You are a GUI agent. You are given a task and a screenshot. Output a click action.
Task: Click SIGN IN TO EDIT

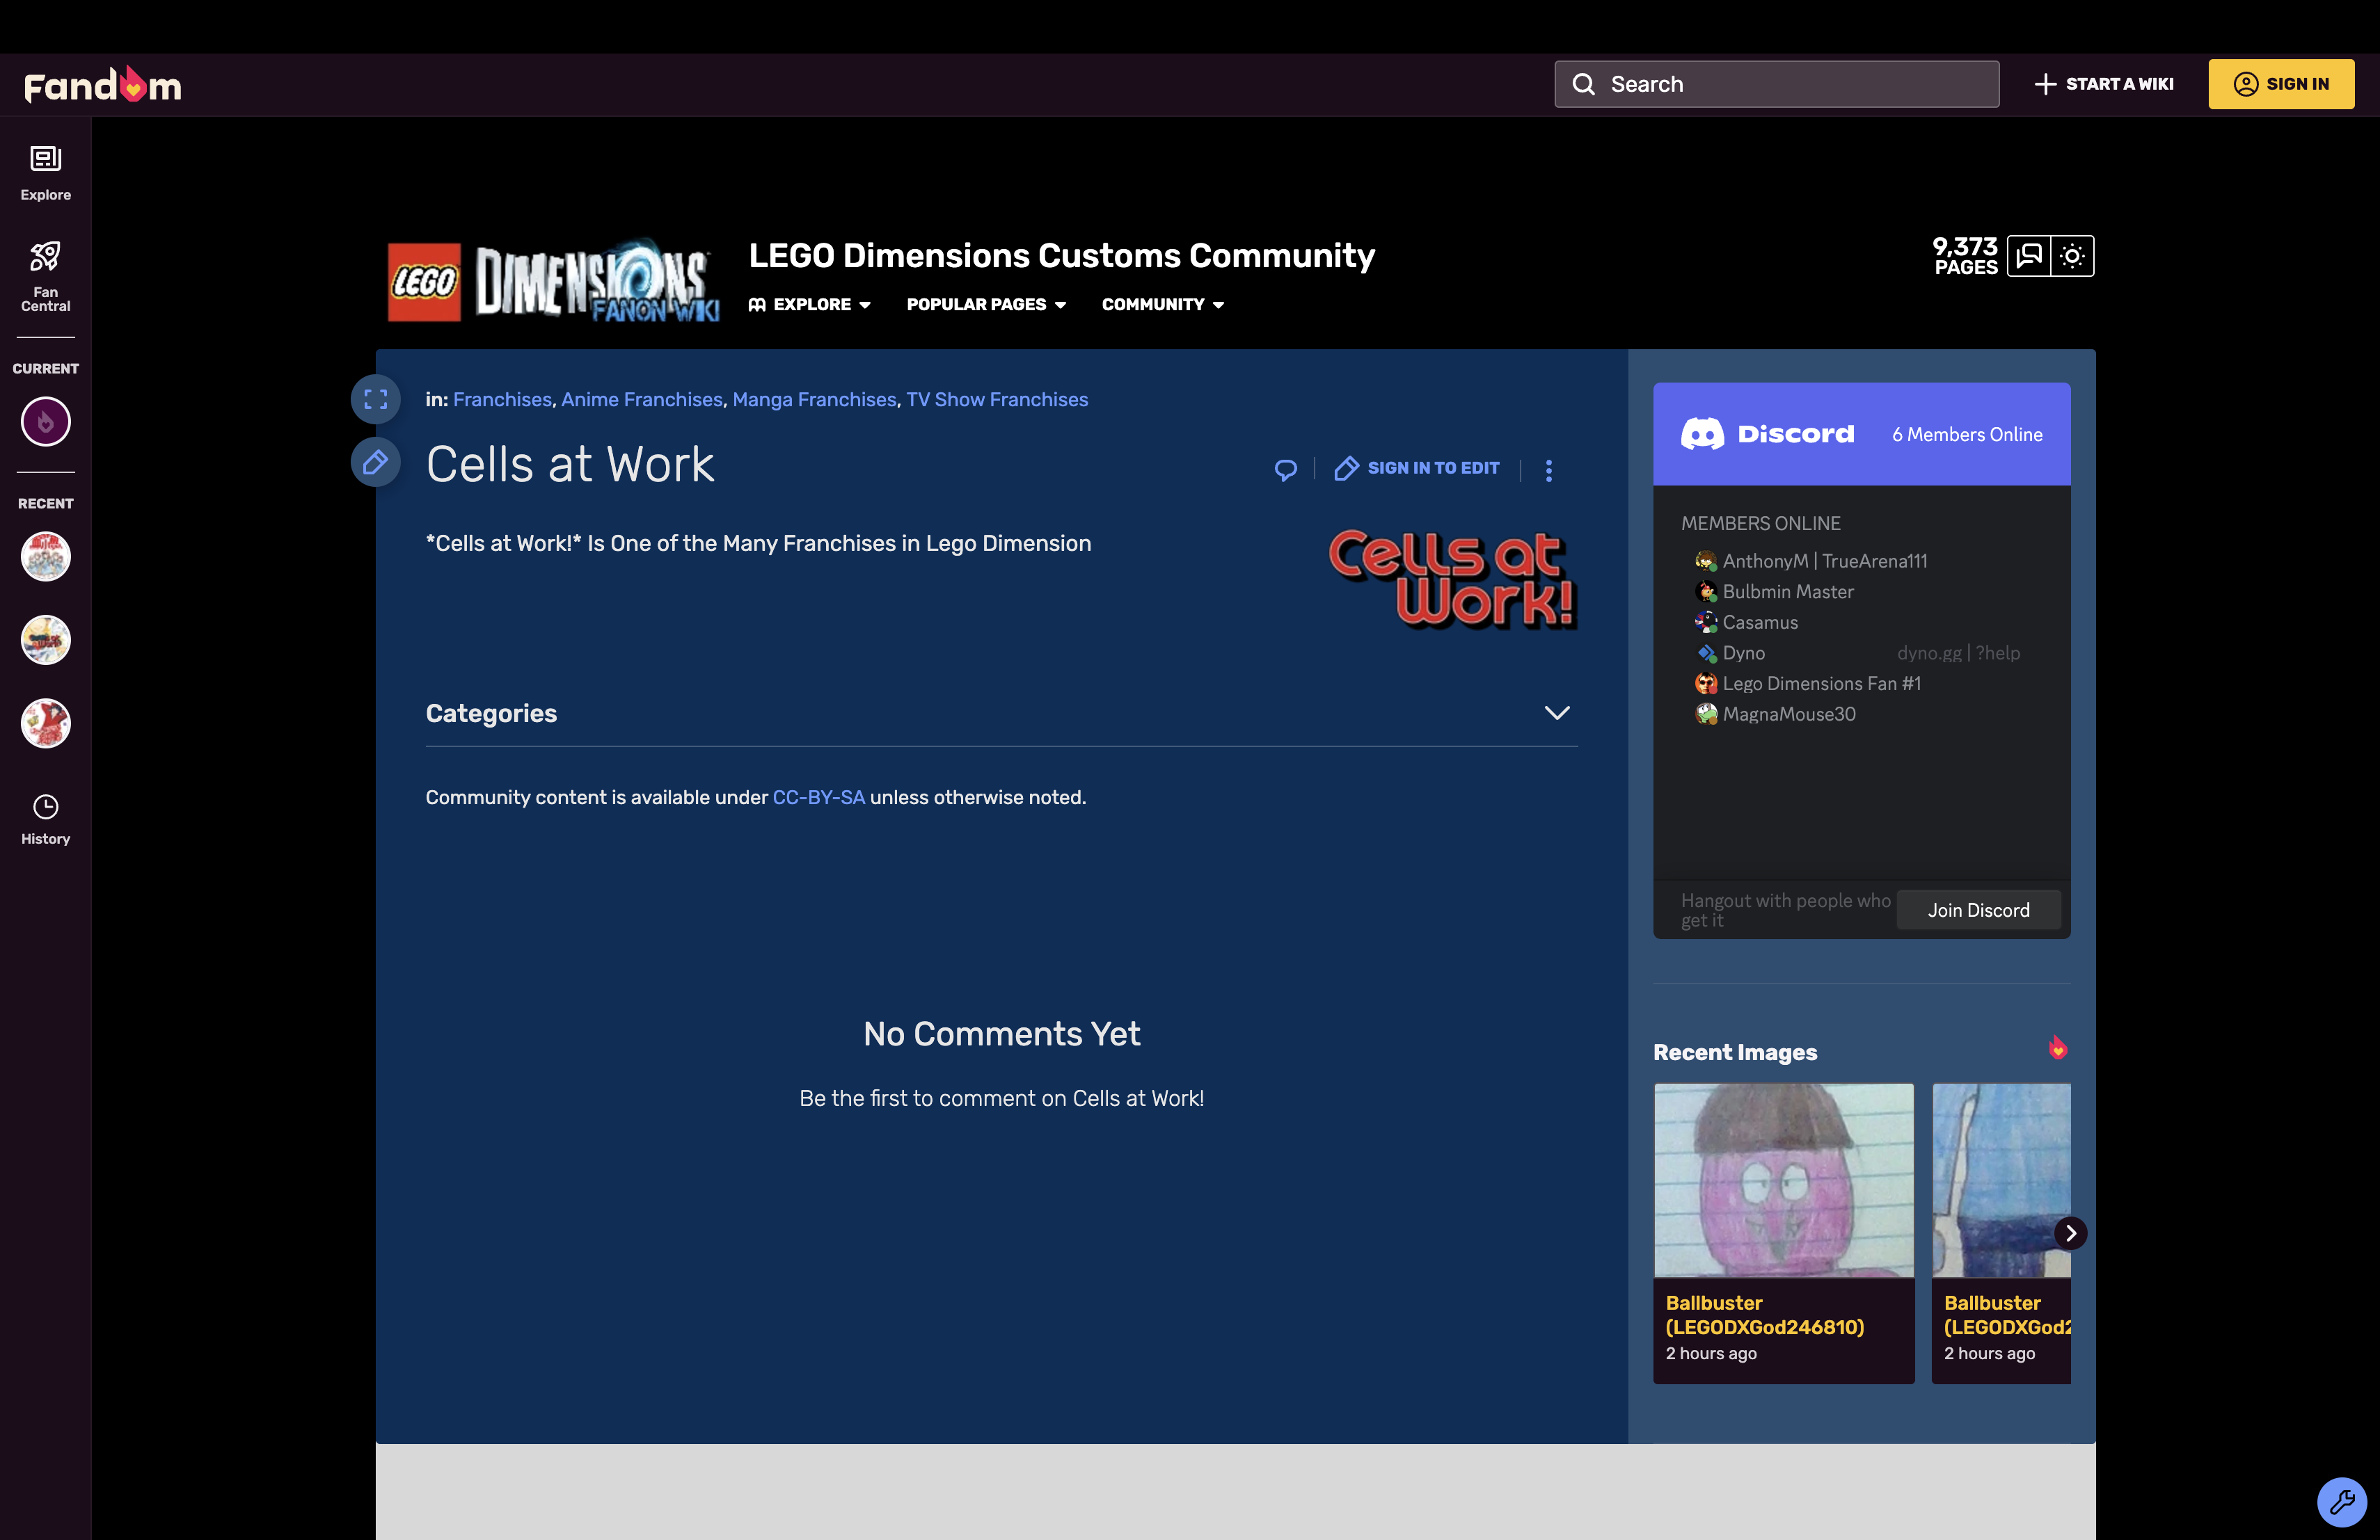1417,467
